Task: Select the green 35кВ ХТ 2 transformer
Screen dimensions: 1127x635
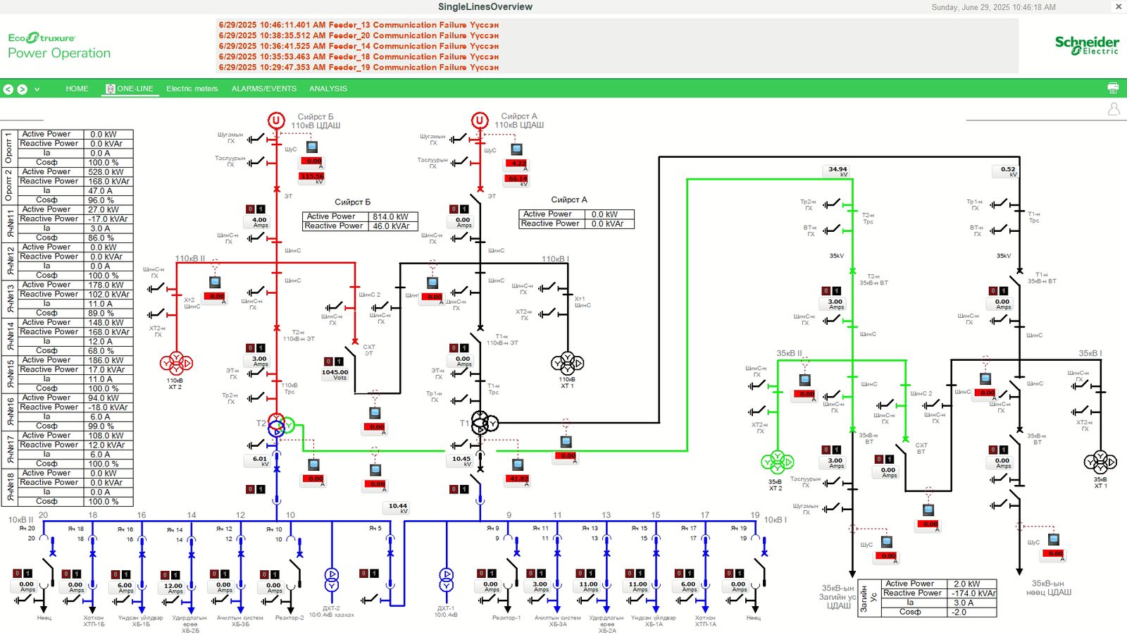Action: [x=777, y=462]
